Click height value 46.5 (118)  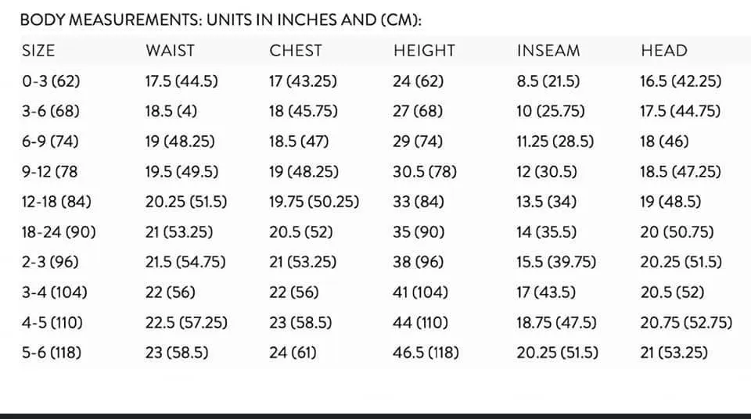pos(426,353)
